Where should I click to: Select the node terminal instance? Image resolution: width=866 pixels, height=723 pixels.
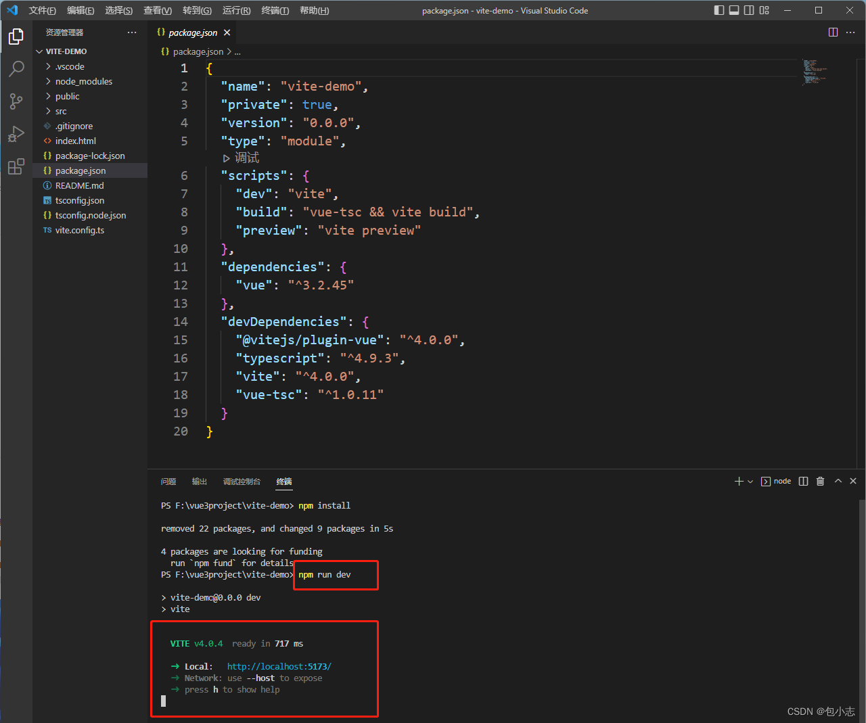(x=776, y=481)
